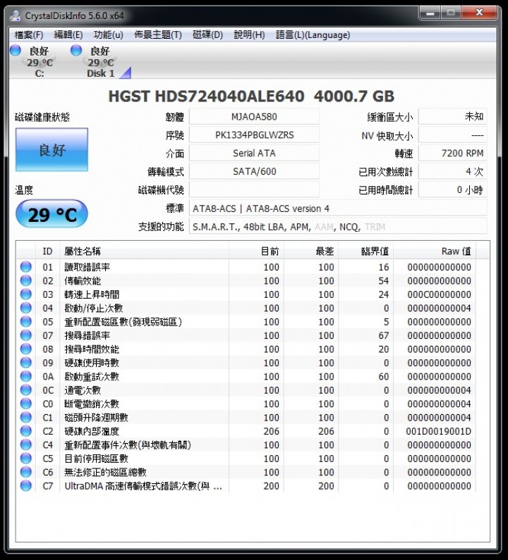Screen dimensions: 508x560
Task: Open the 佈景主題(T) menu
Action: tap(158, 35)
